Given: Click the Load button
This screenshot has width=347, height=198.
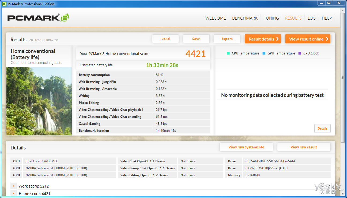Looking at the screenshot, I should click(165, 39).
